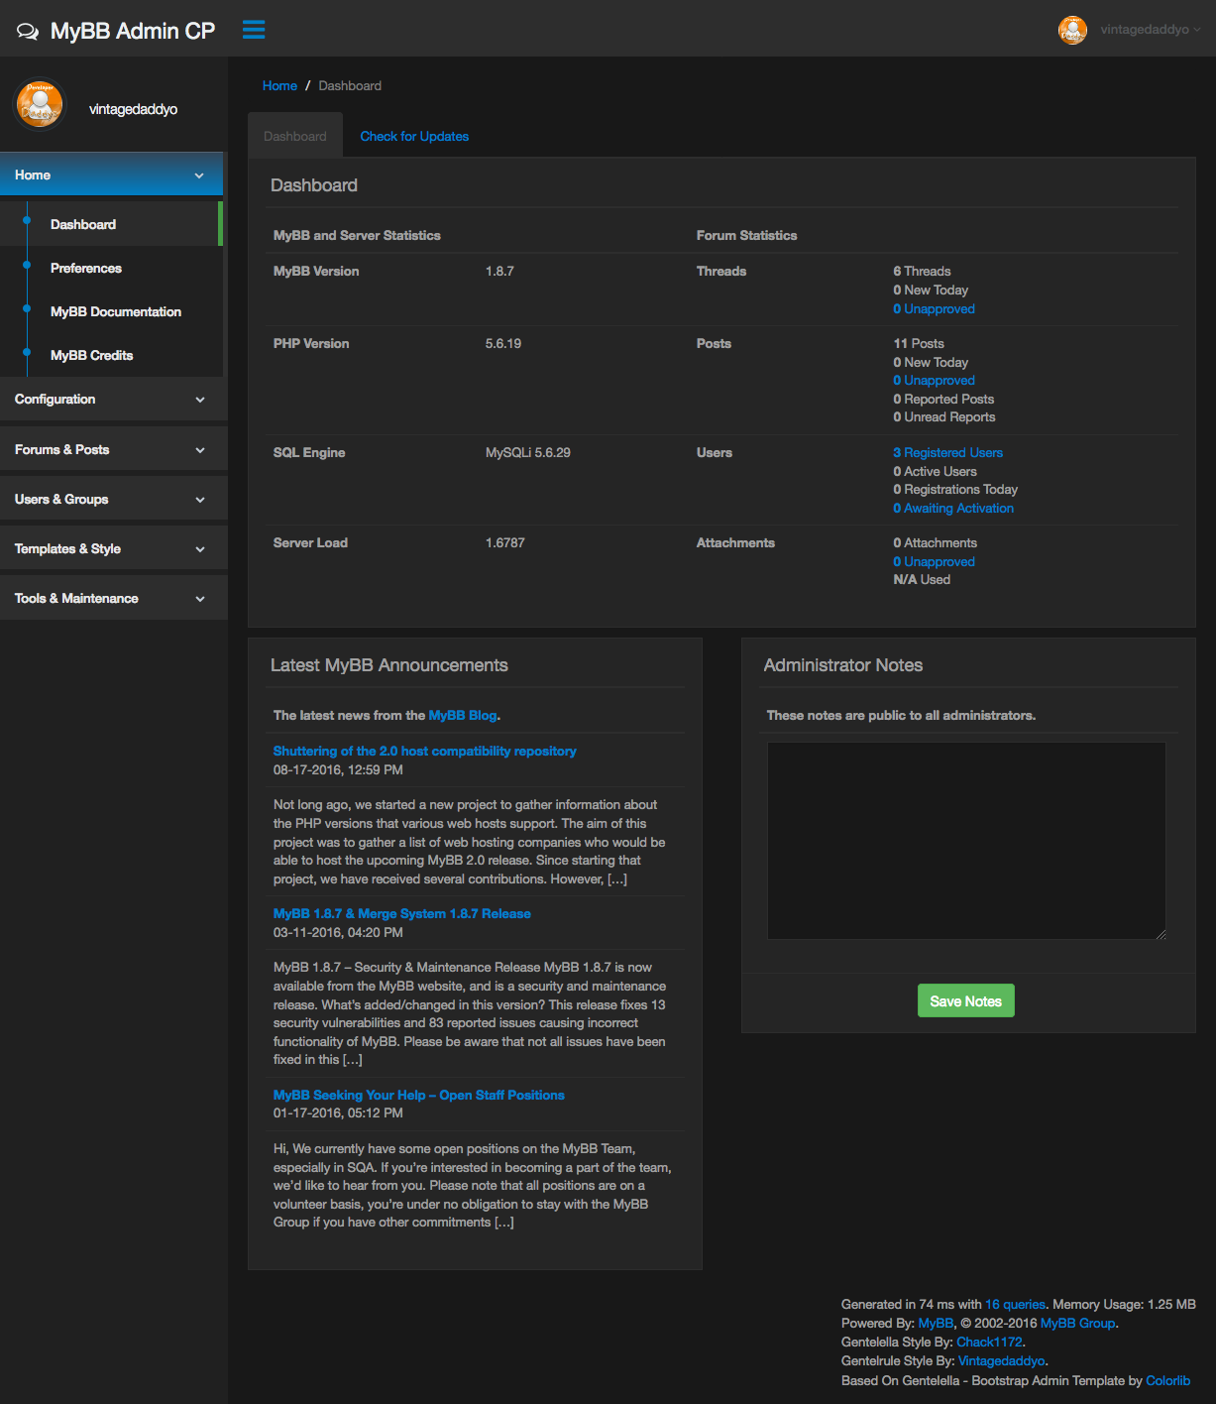Collapse the Home sidebar section

point(111,175)
